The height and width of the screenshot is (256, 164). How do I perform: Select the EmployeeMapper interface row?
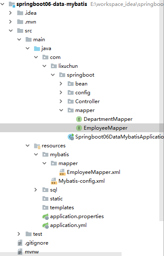pos(82,128)
